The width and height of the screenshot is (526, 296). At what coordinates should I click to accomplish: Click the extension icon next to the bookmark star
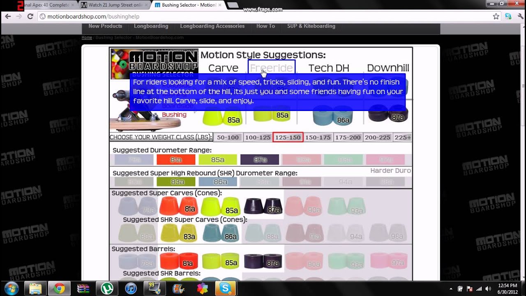[x=508, y=16]
